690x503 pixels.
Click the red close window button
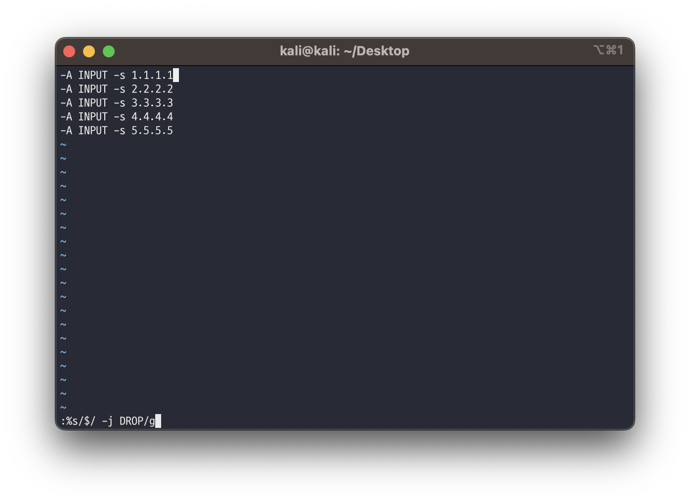[69, 51]
